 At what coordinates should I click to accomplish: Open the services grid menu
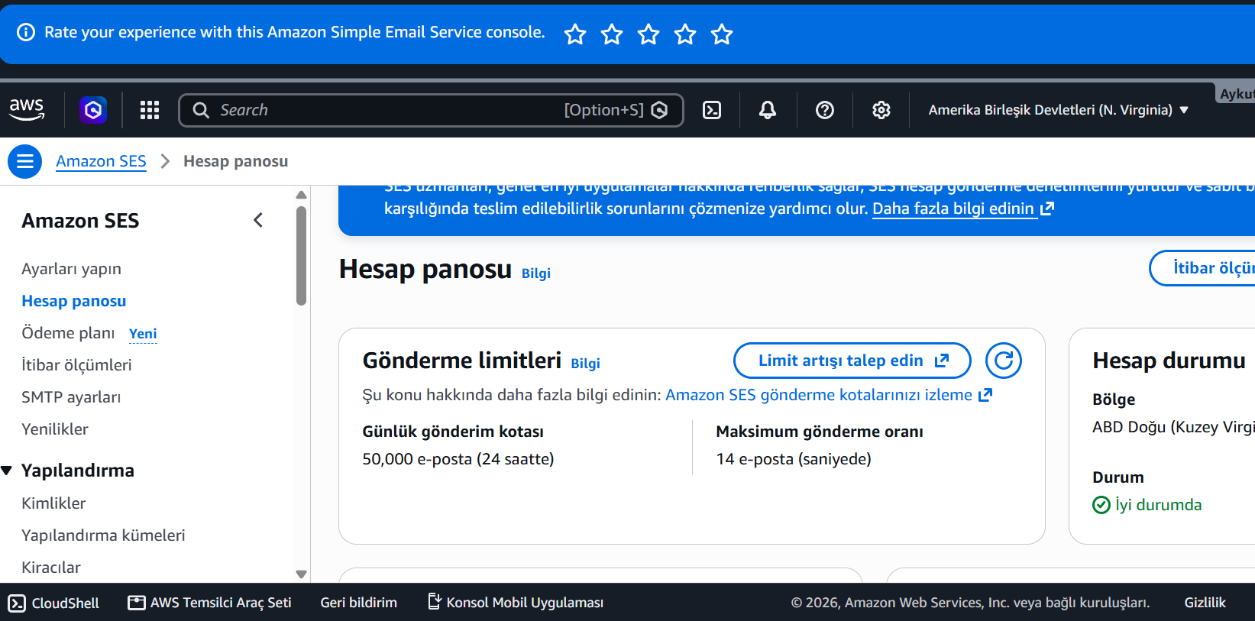click(150, 110)
